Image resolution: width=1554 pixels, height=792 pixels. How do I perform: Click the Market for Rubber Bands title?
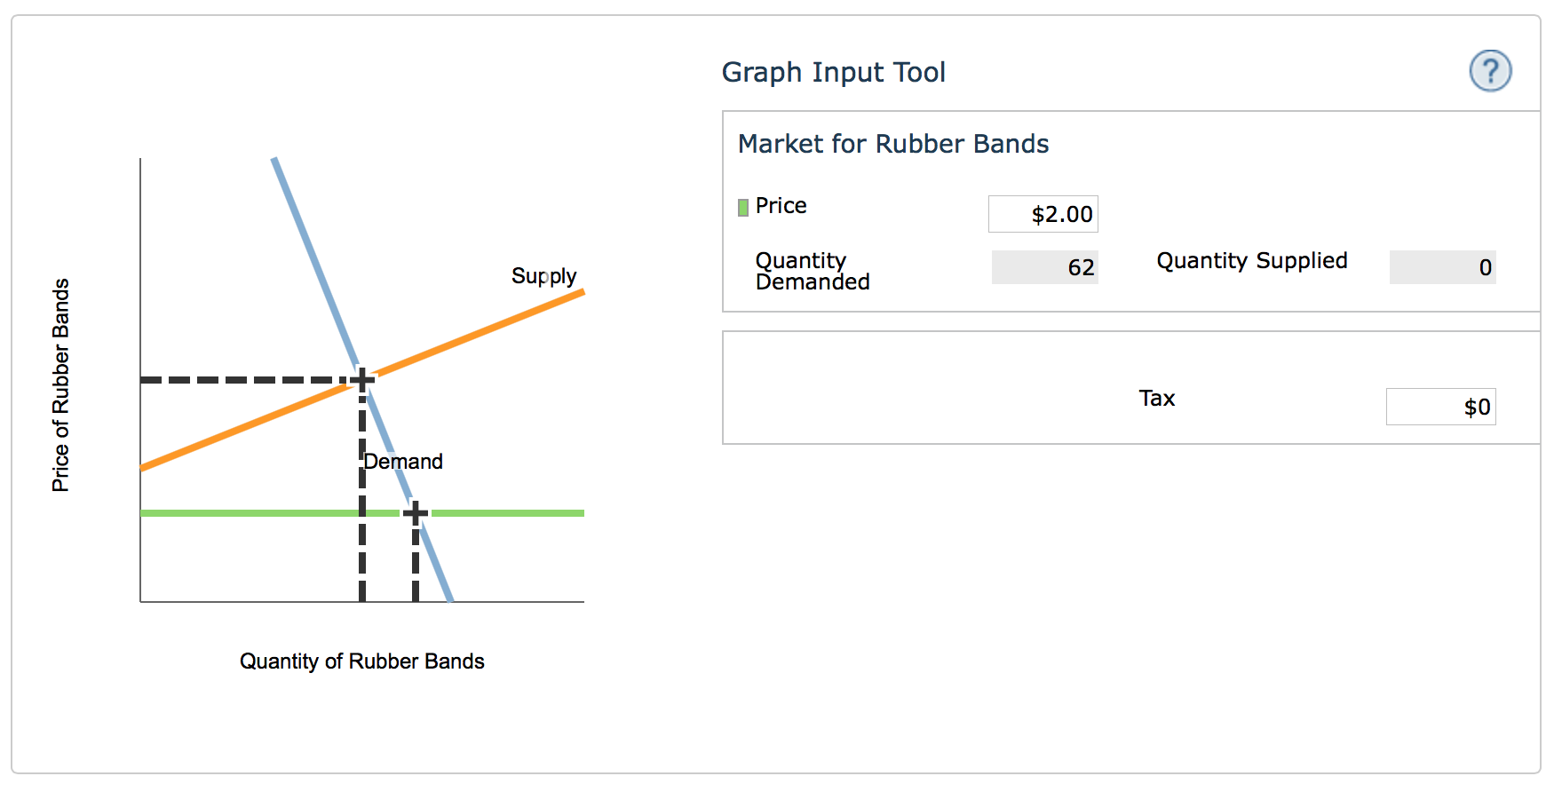tap(893, 144)
